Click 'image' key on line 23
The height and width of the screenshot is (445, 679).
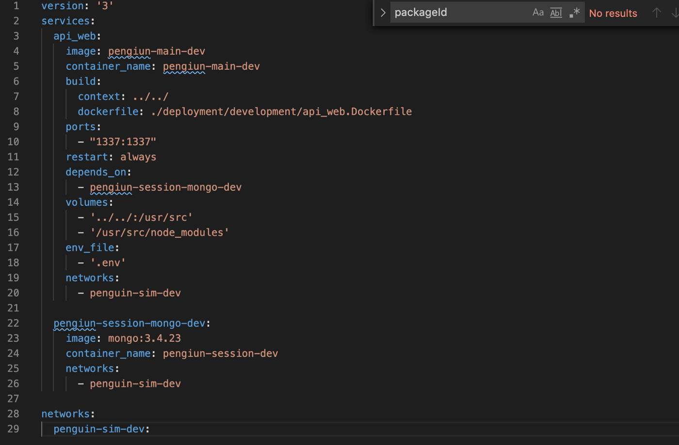coord(81,338)
